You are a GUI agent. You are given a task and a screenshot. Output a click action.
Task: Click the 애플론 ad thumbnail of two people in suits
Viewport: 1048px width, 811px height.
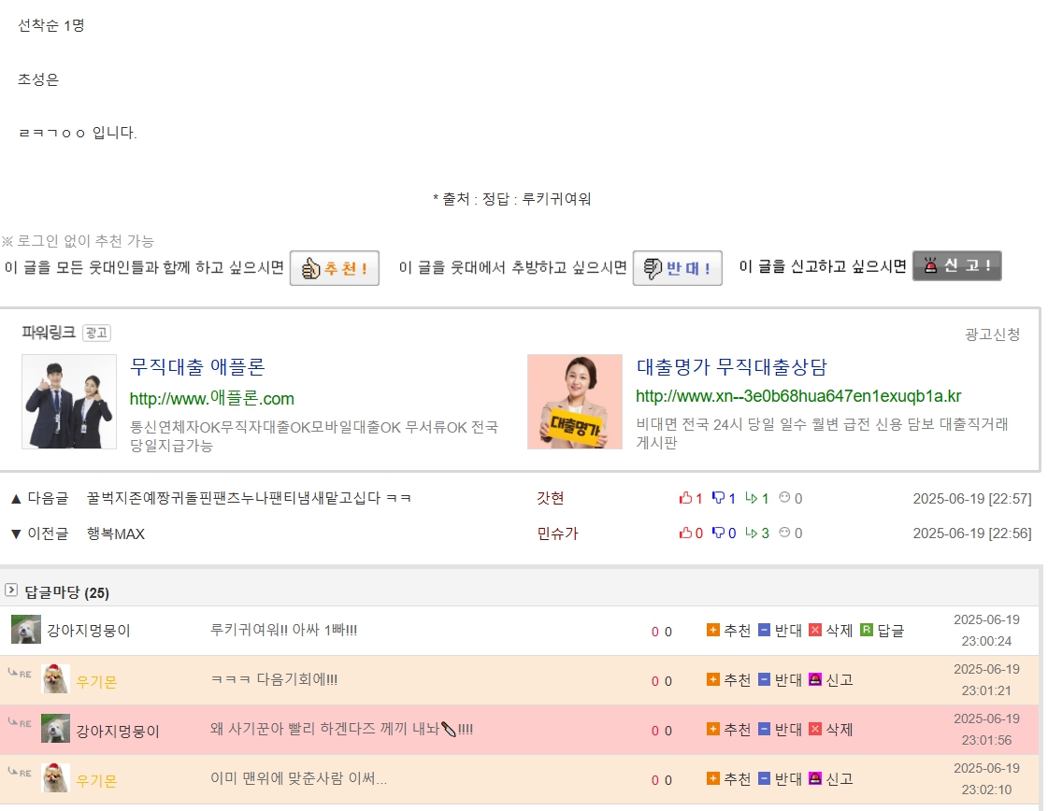coord(69,402)
